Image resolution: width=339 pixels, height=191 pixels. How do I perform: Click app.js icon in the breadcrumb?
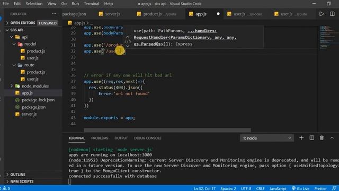[69, 23]
